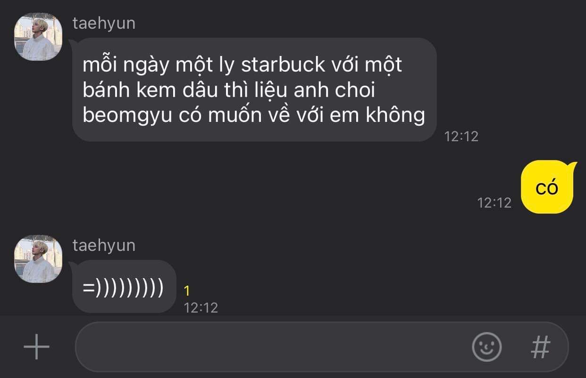
Task: Click the 12:12 timestamp below unread count
Action: point(201,308)
